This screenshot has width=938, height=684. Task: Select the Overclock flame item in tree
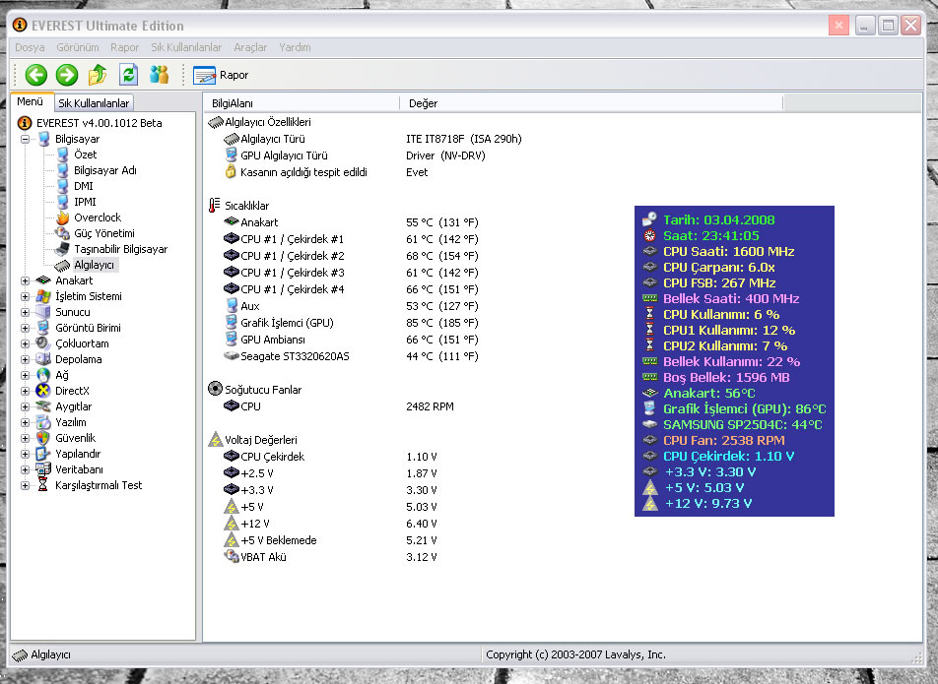[97, 218]
